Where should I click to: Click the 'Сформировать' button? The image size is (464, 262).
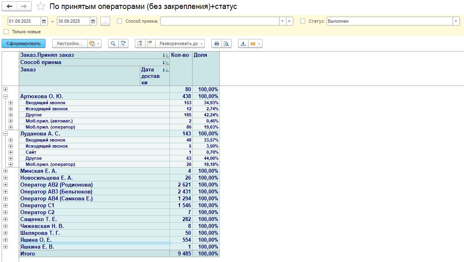pos(24,43)
